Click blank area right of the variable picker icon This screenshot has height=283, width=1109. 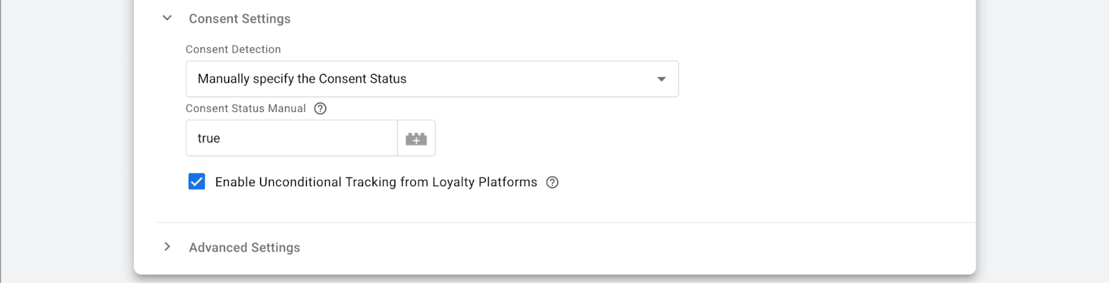[624, 138]
